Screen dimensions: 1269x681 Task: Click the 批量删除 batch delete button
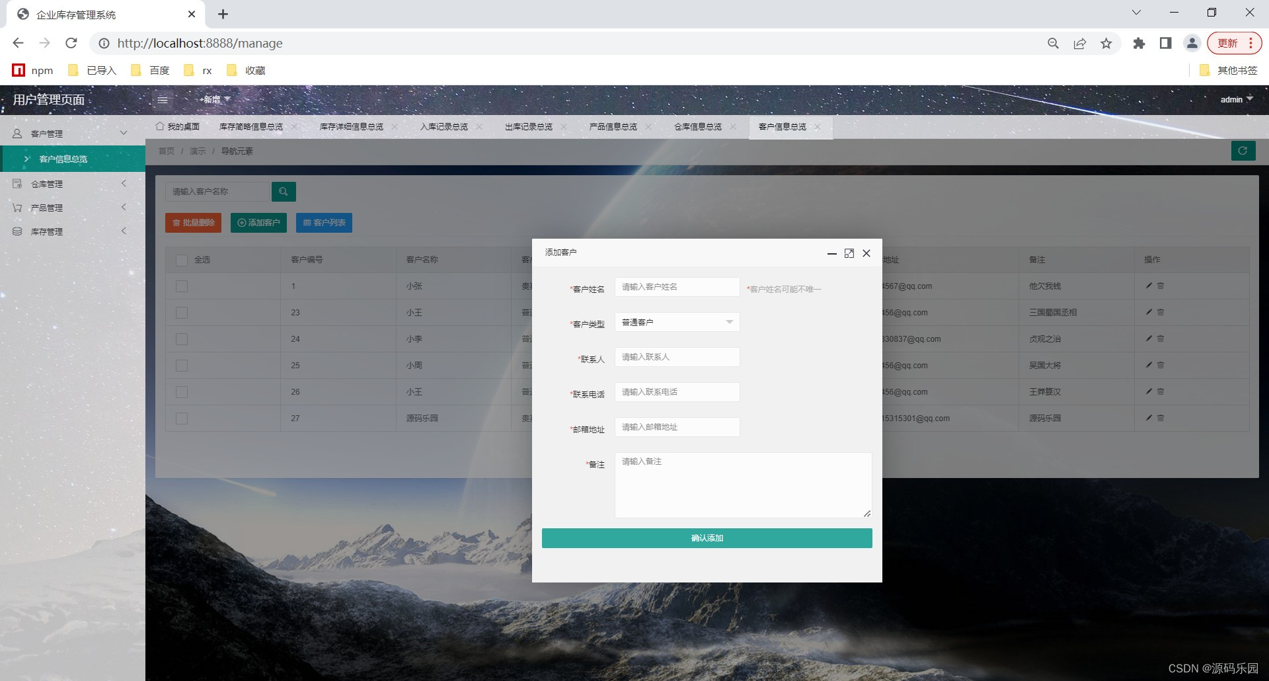[192, 223]
